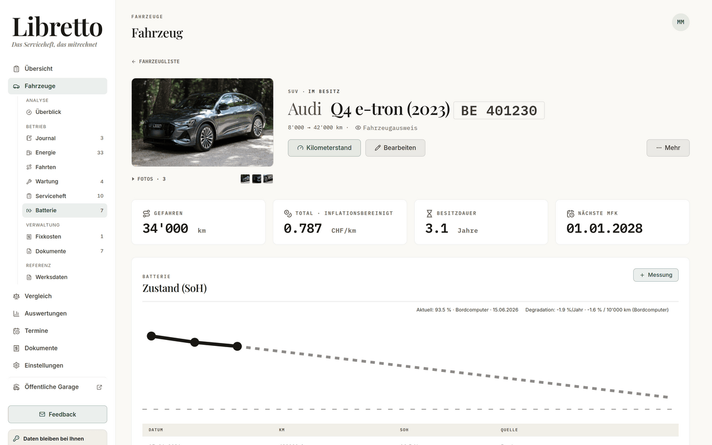This screenshot has height=445, width=712.
Task: Return to Fahrzeugliste link
Action: pyautogui.click(x=155, y=62)
